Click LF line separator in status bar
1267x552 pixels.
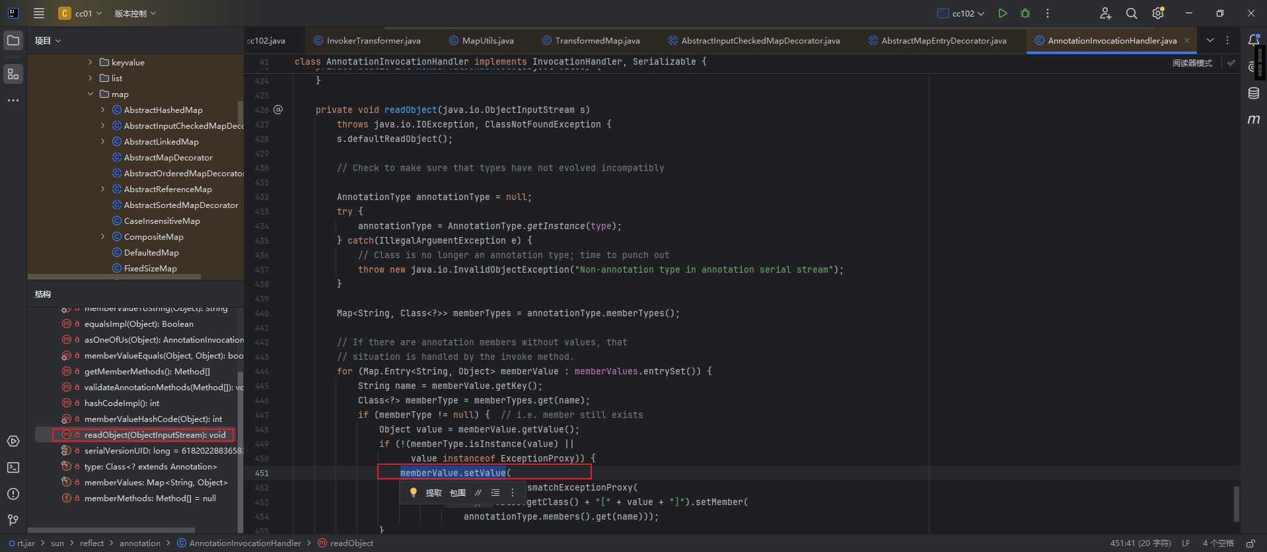pos(1186,543)
